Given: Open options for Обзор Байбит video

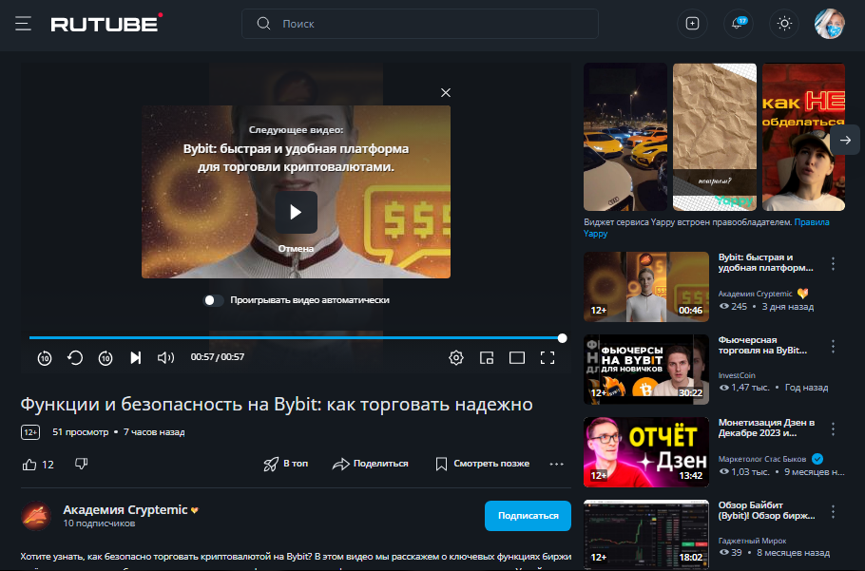Looking at the screenshot, I should pyautogui.click(x=833, y=512).
